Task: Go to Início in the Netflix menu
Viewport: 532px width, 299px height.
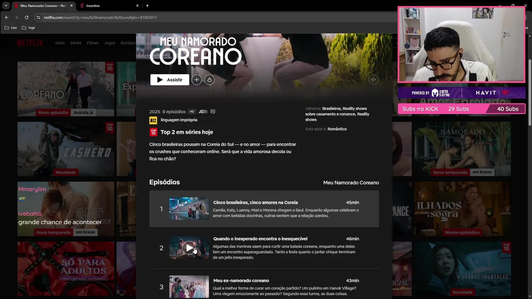Action: pos(60,43)
